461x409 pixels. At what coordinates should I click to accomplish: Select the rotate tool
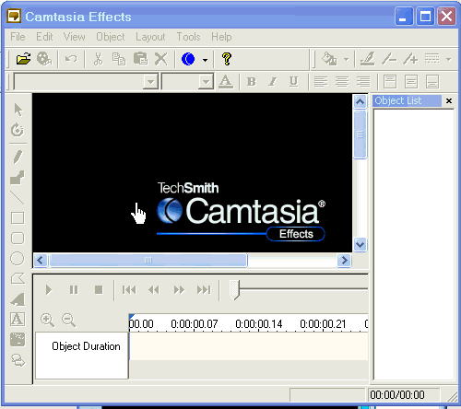[x=18, y=130]
